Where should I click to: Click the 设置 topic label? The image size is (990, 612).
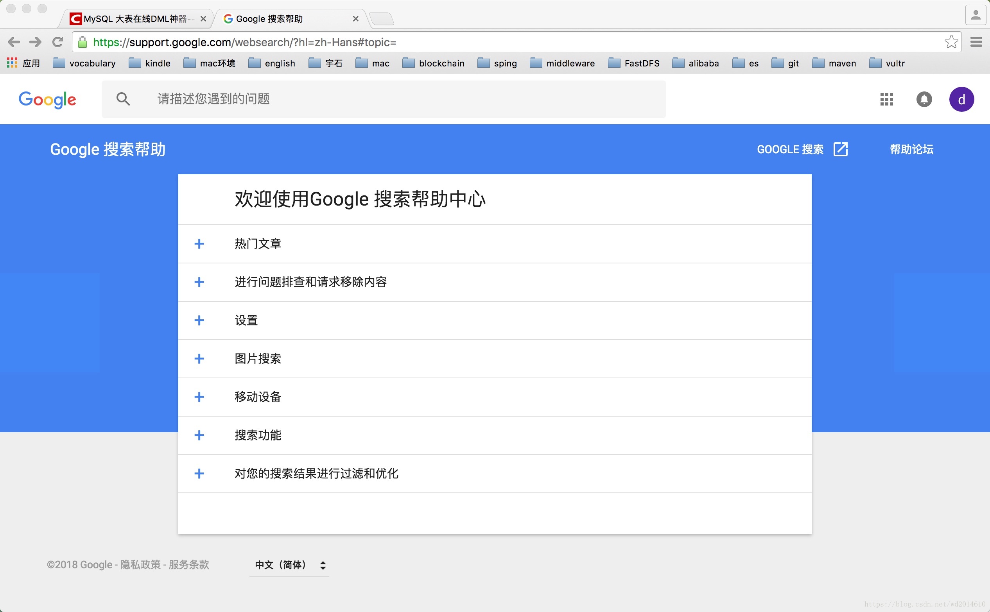(246, 320)
